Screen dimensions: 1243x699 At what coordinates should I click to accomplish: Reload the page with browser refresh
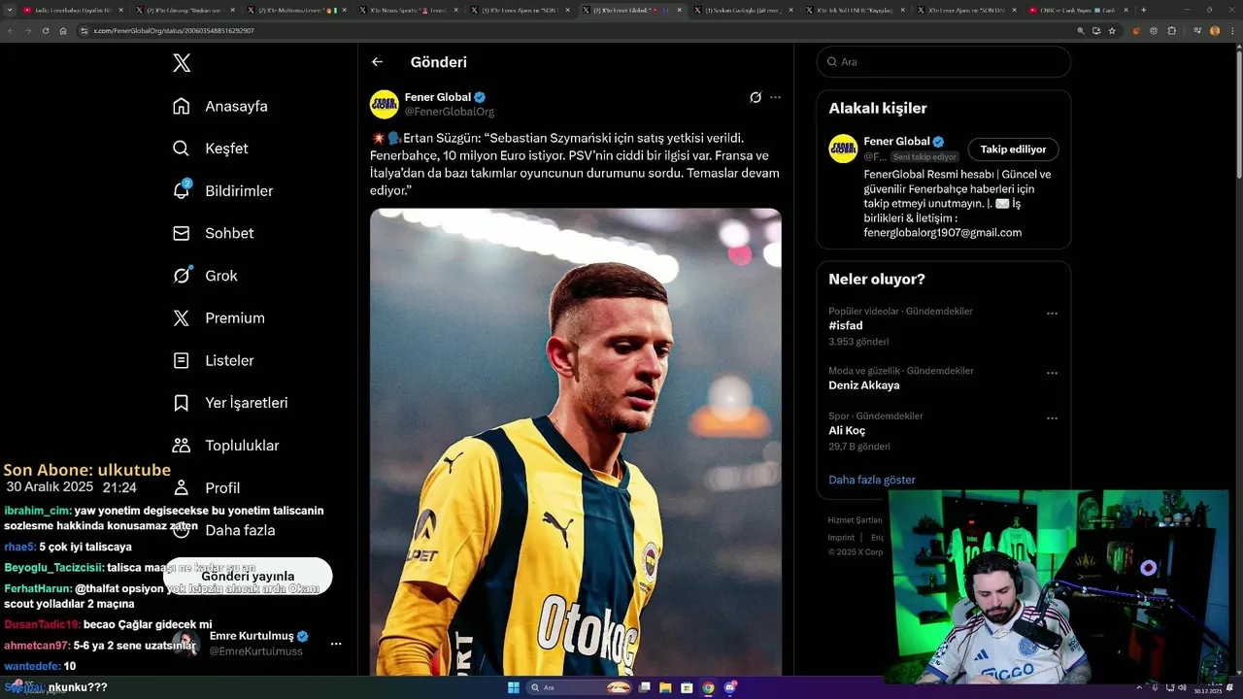click(45, 30)
